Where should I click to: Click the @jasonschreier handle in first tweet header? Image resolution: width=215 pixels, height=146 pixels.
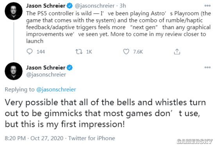pos(95,6)
